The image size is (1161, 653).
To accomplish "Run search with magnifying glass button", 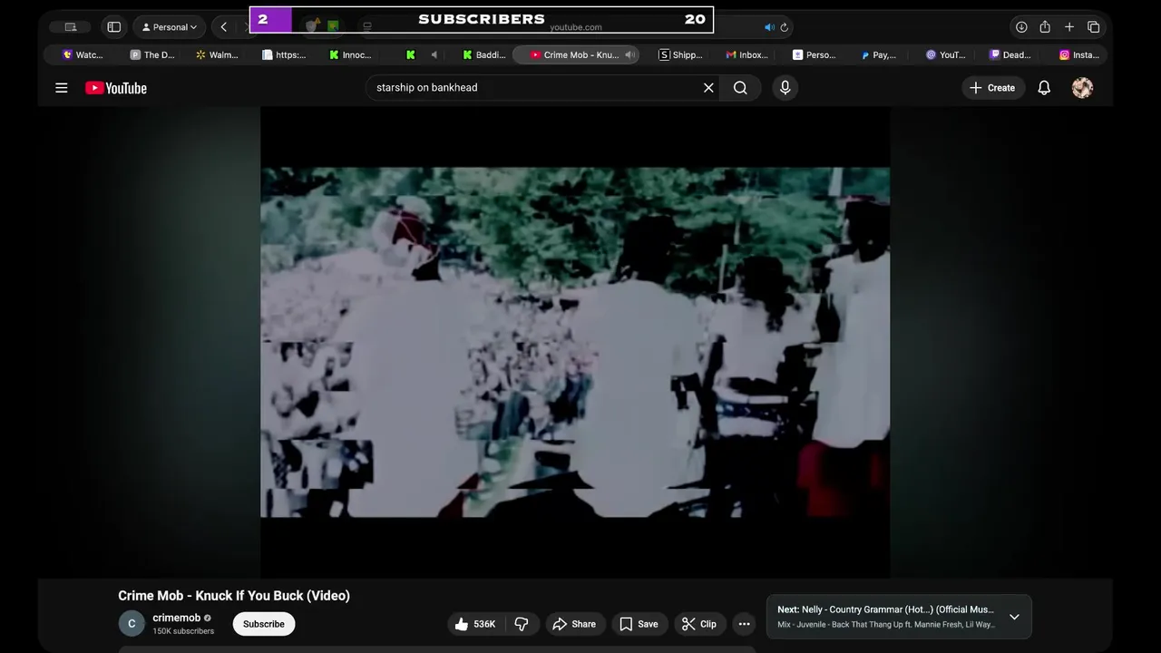I will (740, 88).
